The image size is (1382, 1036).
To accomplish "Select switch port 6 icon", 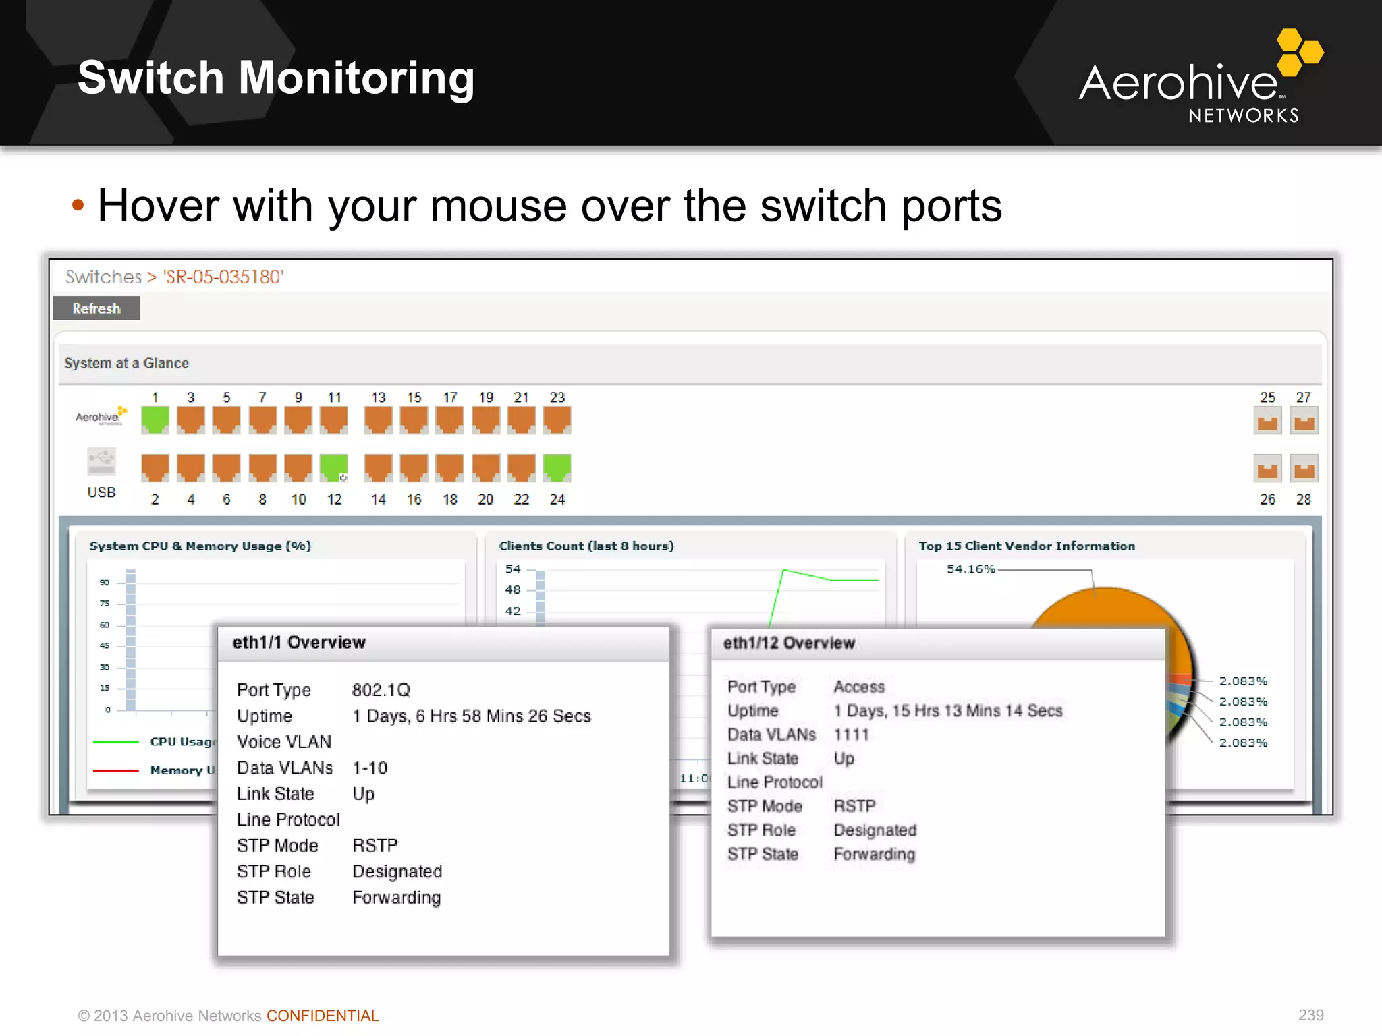I will tap(227, 467).
